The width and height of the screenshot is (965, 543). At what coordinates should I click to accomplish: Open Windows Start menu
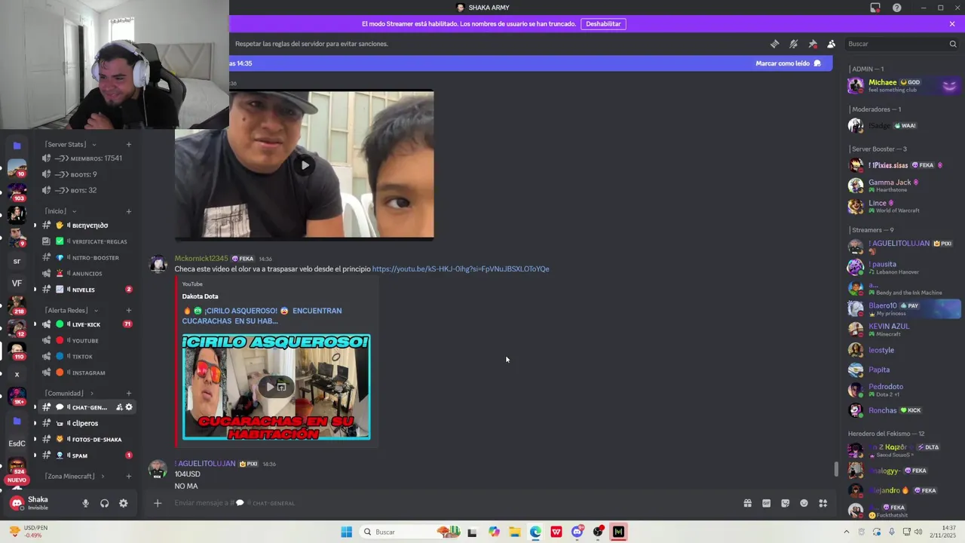[346, 532]
